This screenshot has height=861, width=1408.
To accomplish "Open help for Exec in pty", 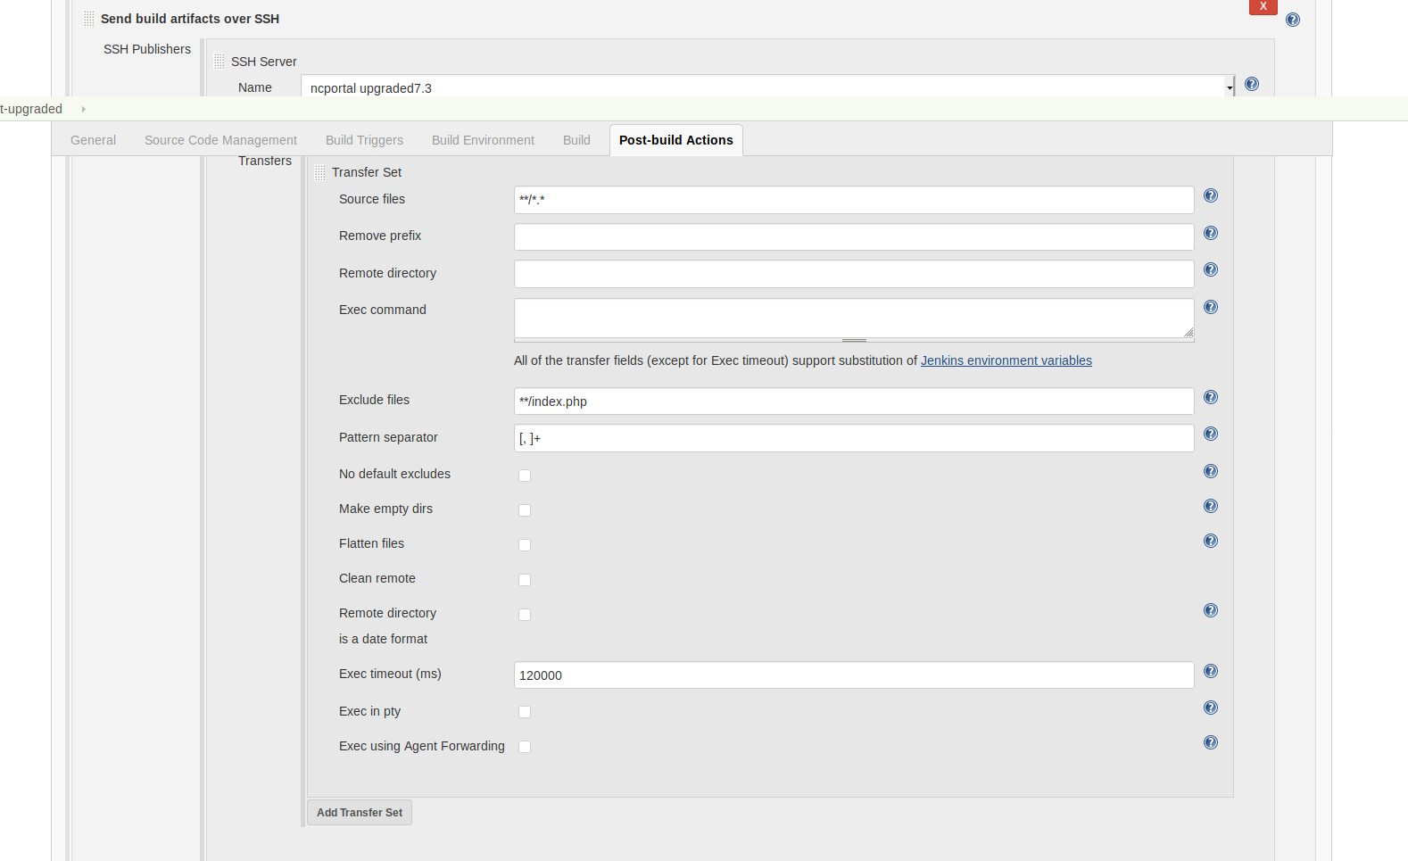I will pyautogui.click(x=1211, y=708).
